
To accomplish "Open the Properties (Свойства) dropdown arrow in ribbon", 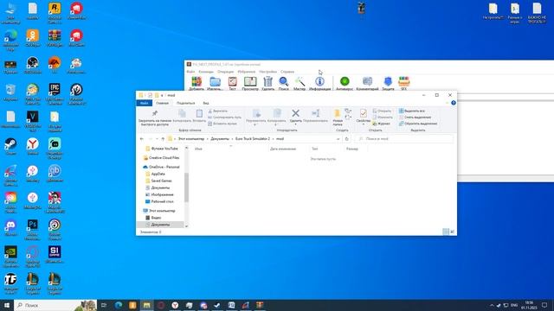I will tap(364, 124).
